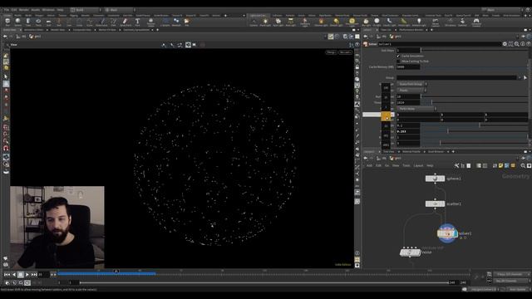
Task: Click the timeline current frame marker
Action: [x=116, y=272]
